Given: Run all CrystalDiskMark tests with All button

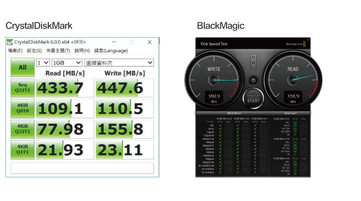Looking at the screenshot, I should [x=23, y=67].
